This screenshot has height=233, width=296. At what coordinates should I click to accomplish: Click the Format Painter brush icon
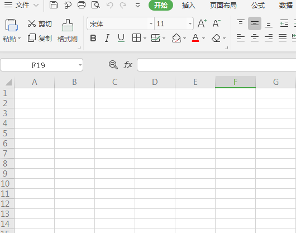click(68, 25)
